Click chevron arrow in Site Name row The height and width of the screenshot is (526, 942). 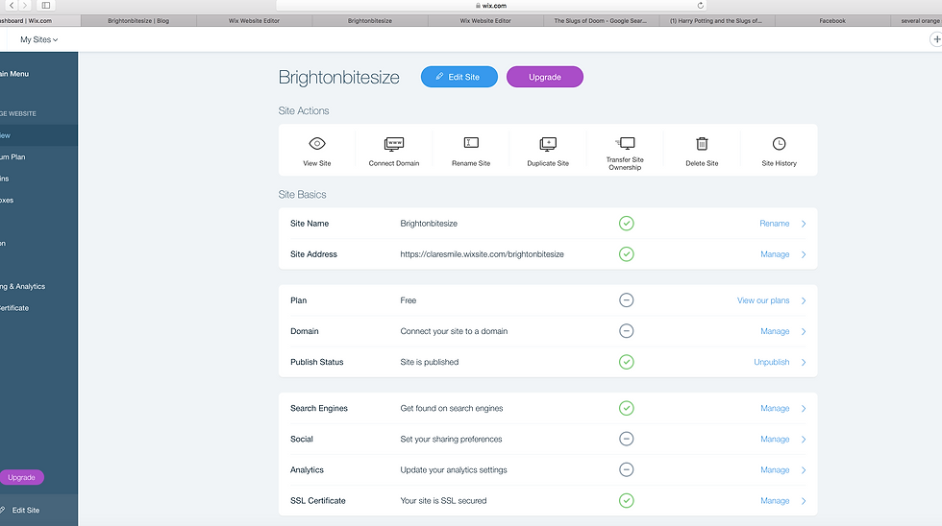coord(804,224)
